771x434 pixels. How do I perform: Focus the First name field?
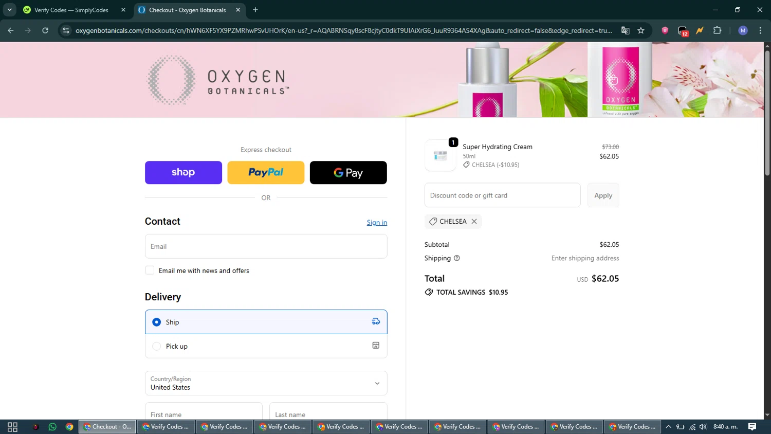204,411
